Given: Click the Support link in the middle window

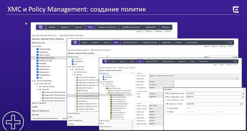Looking at the screenshot, I should 214,46.
